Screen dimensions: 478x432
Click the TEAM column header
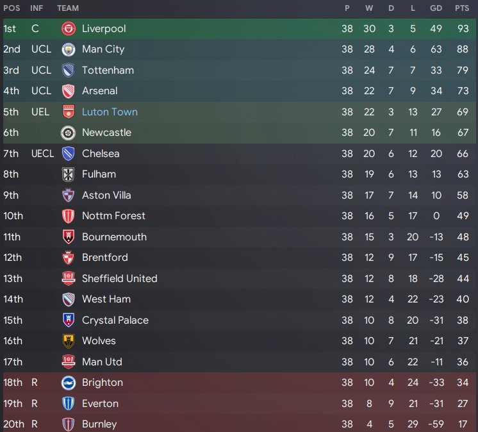coord(68,8)
